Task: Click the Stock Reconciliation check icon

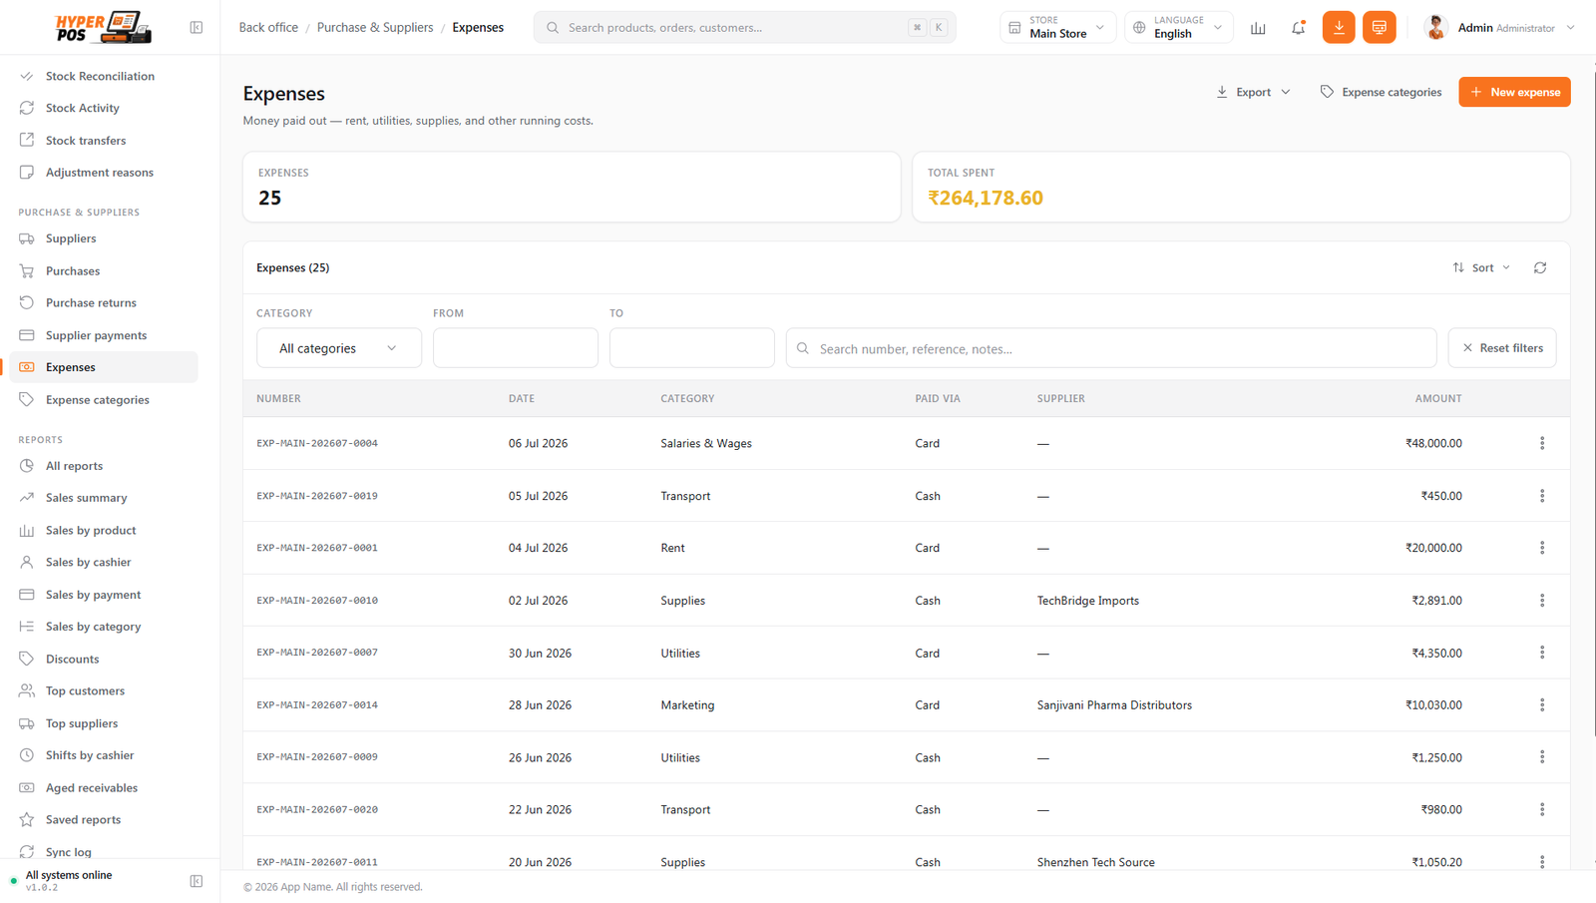Action: point(27,76)
